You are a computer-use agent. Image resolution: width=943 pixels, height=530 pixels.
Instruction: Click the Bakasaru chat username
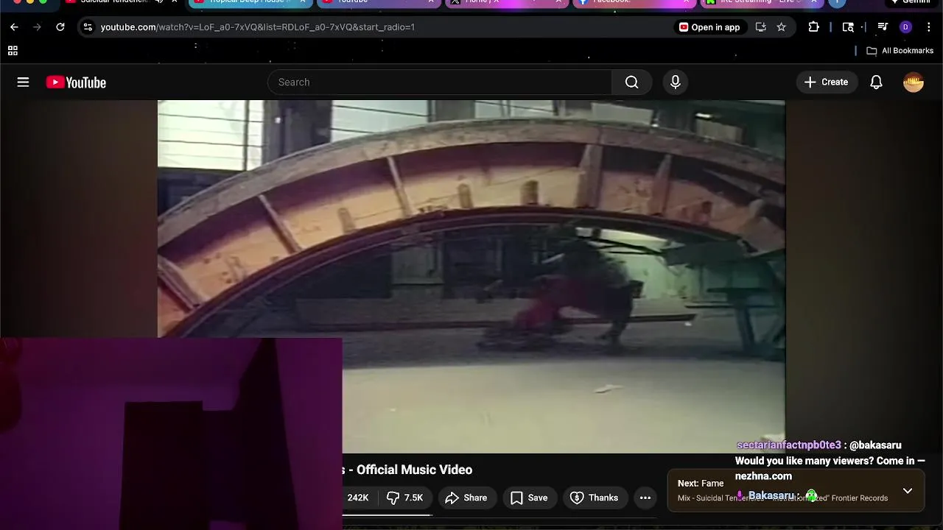point(771,495)
